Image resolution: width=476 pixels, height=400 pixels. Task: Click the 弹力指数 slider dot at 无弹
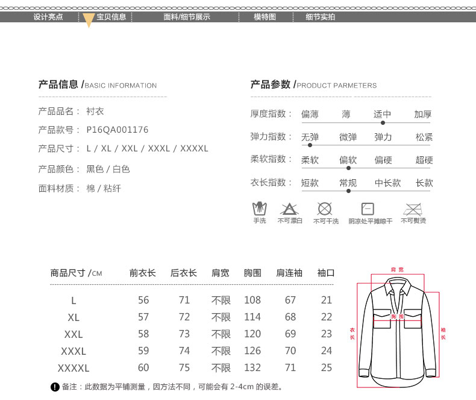tap(310, 145)
